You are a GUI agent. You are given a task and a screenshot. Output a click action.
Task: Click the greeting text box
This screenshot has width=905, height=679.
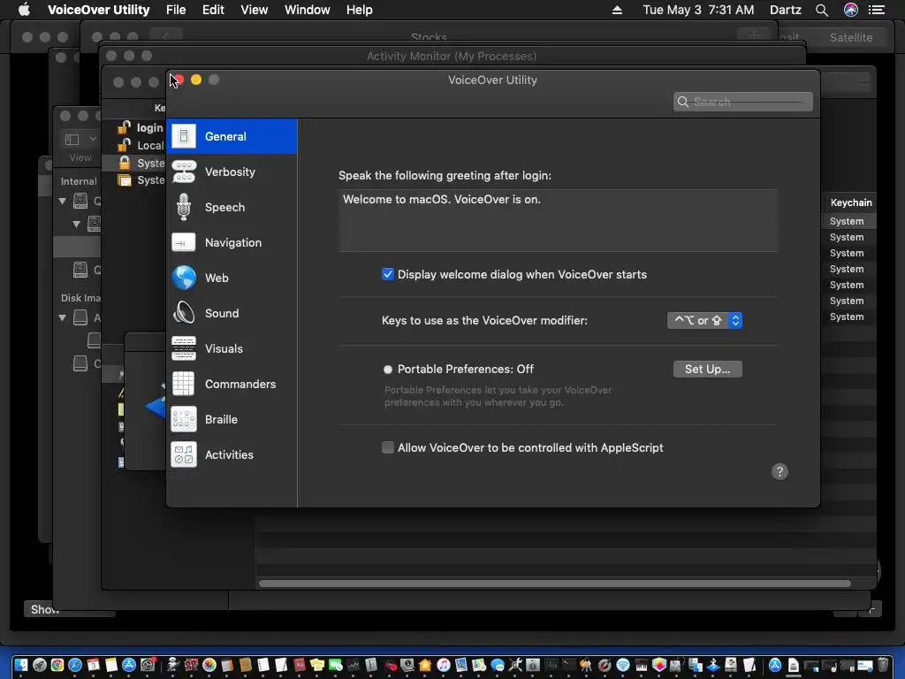559,220
